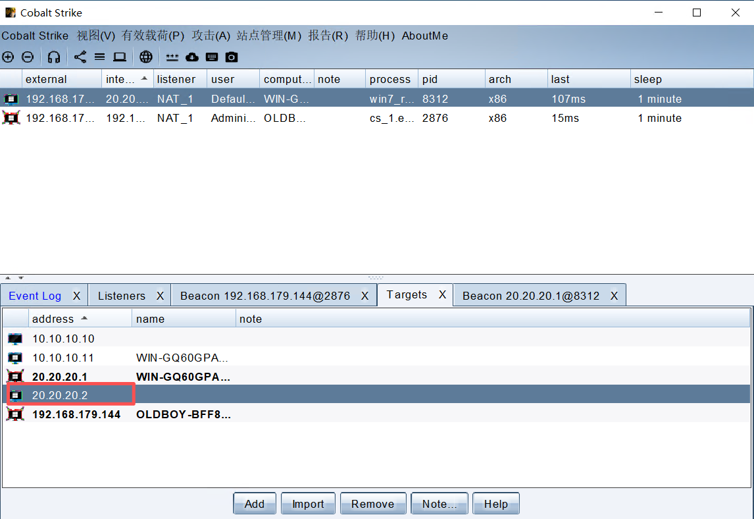Sort sessions by user column
This screenshot has height=519, width=754.
coord(233,79)
